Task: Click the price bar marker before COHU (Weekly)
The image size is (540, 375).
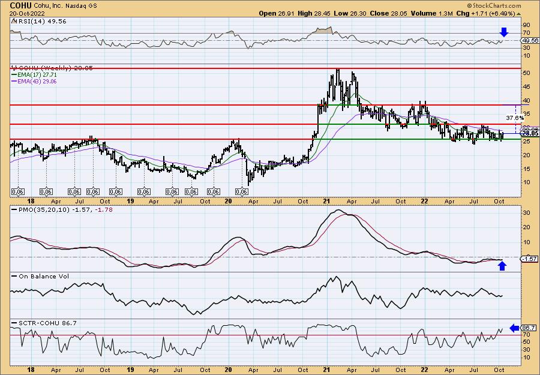Action: click(x=14, y=68)
